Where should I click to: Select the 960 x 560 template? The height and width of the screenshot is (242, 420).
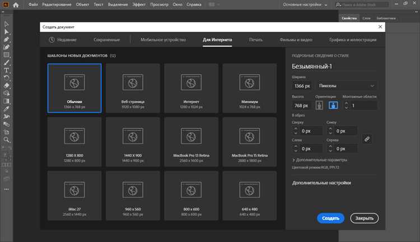[x=133, y=196]
